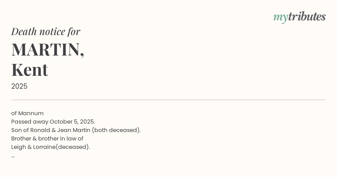Select the "Brother & brother in law of" line
Image resolution: width=337 pixels, height=177 pixels.
tap(47, 139)
